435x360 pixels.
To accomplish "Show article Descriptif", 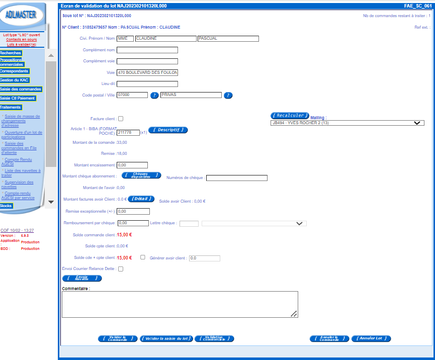I will pos(168,130).
